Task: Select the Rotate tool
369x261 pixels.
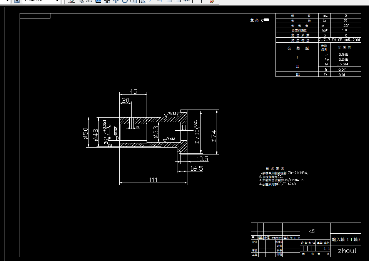Action: click(125, 1)
